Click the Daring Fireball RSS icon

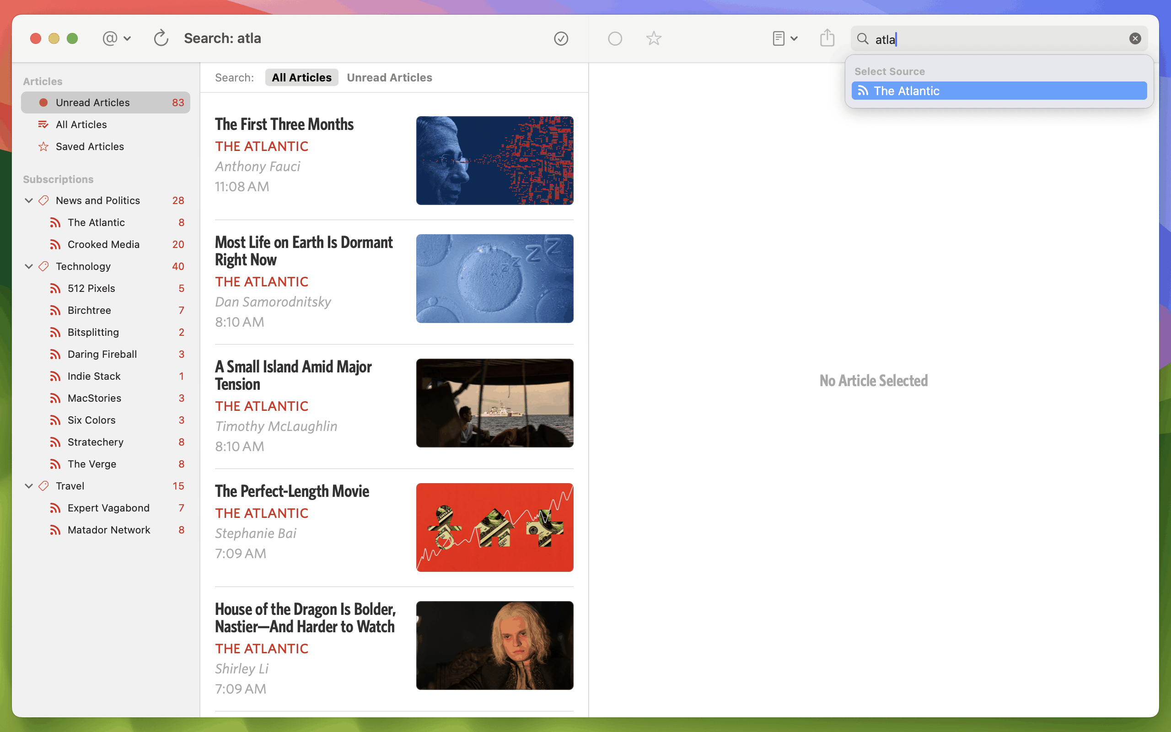click(x=55, y=355)
